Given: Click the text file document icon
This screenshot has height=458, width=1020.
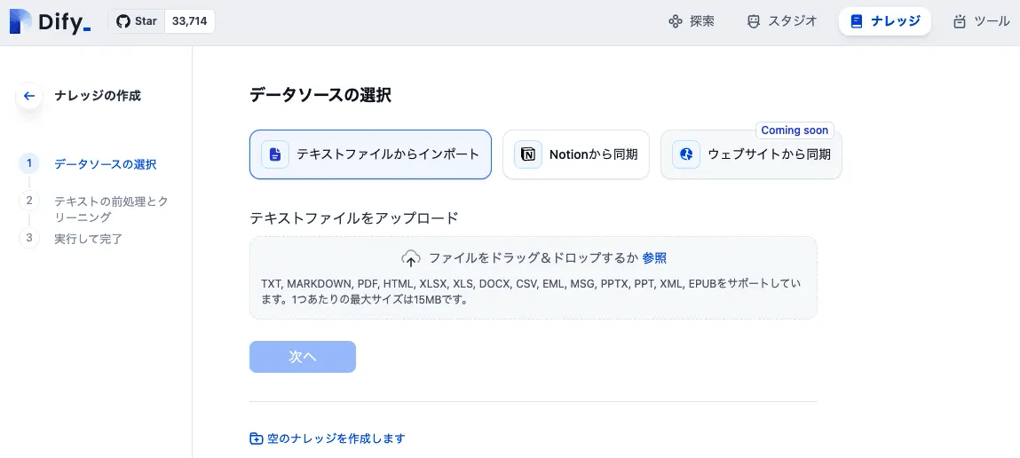Looking at the screenshot, I should coord(275,154).
